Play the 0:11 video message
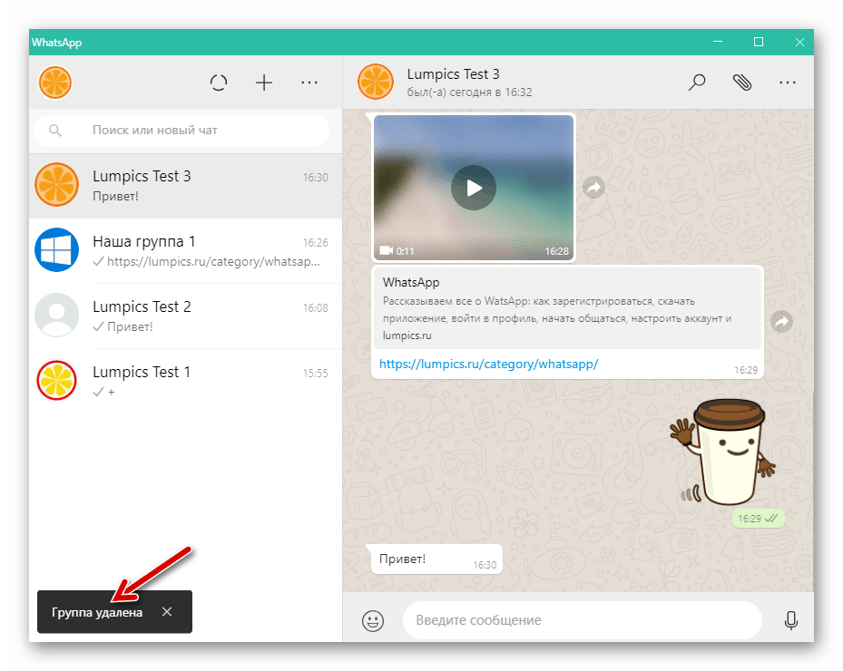843x671 pixels. pyautogui.click(x=474, y=188)
